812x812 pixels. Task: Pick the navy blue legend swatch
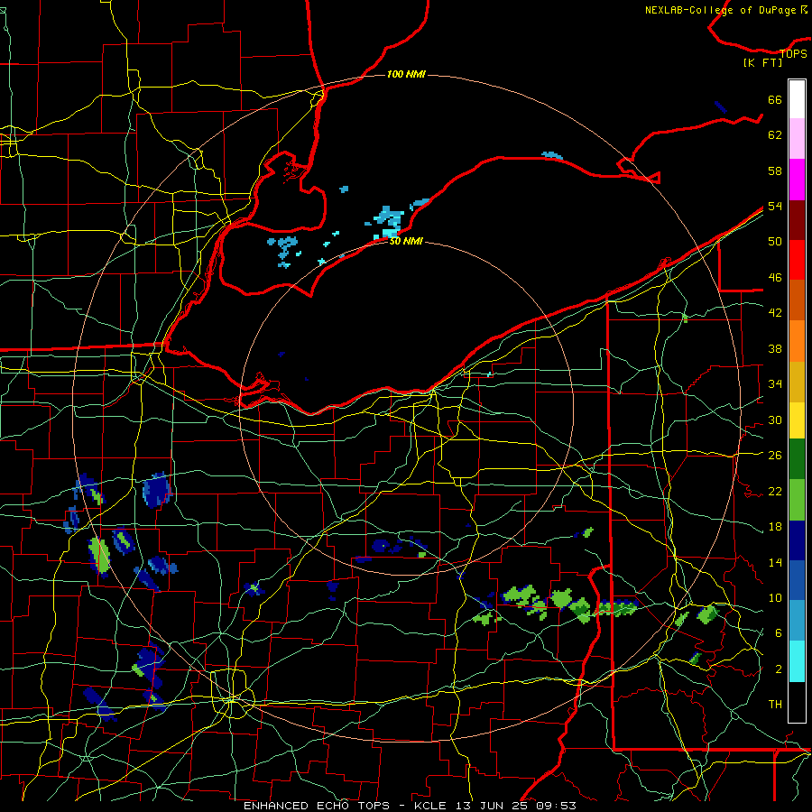pyautogui.click(x=797, y=540)
